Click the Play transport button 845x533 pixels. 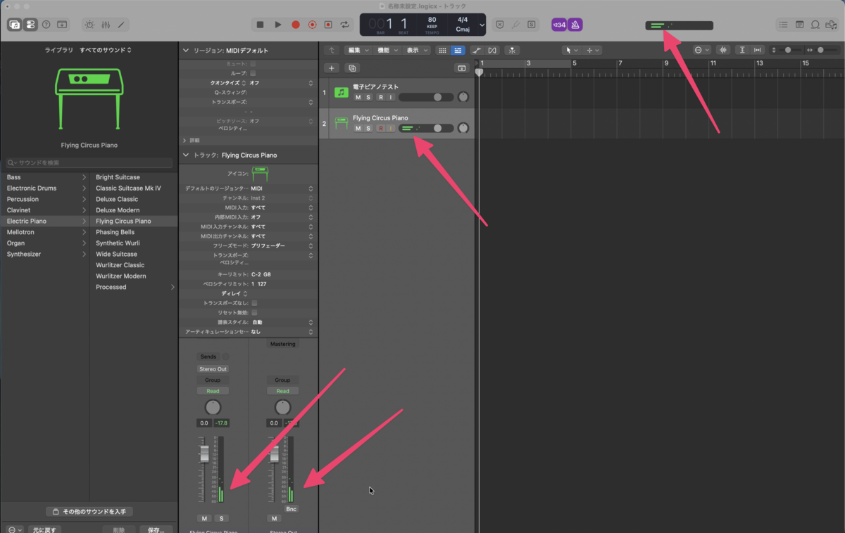(x=277, y=25)
